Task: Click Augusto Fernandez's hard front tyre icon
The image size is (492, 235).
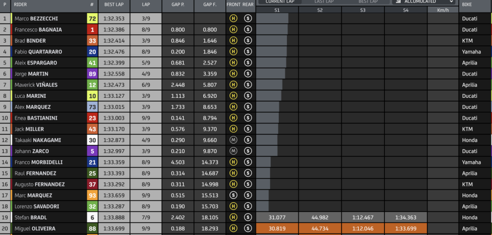Action: [x=233, y=184]
